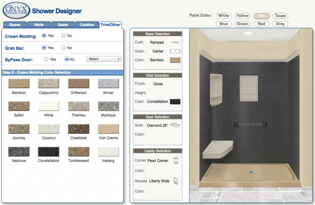Image resolution: width=315 pixels, height=205 pixels.
Task: Set paint color to Yellow
Action: (243, 16)
